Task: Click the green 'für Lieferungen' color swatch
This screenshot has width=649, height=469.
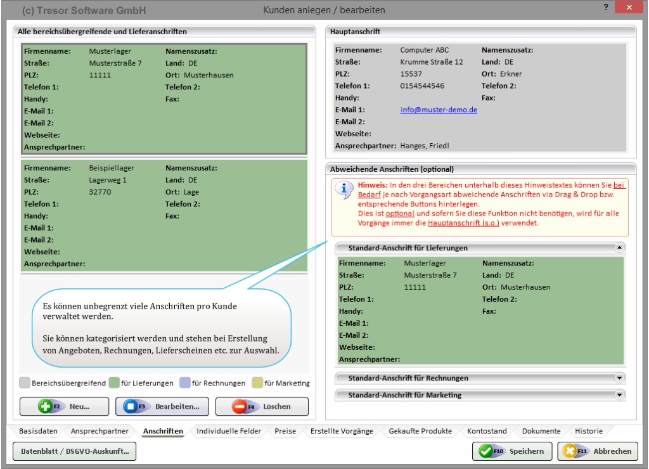Action: [114, 383]
